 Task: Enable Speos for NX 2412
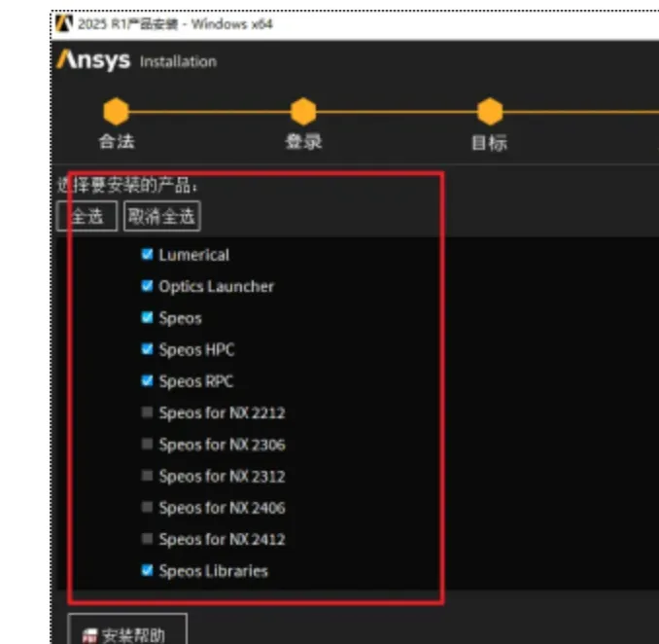(x=147, y=538)
